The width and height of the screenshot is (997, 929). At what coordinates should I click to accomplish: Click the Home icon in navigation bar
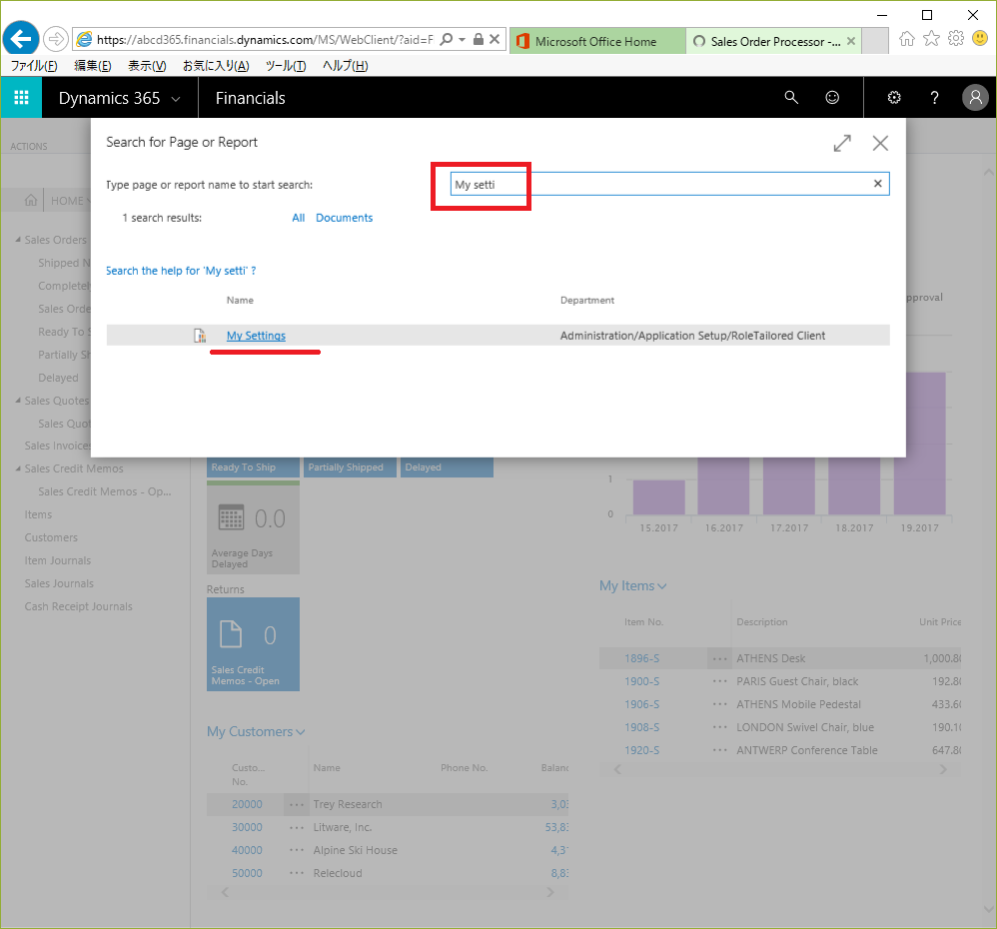(31, 201)
